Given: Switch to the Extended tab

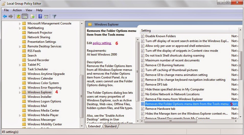Looking at the screenshot, I should (94, 126).
